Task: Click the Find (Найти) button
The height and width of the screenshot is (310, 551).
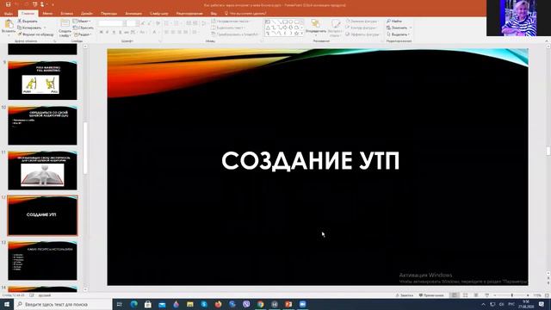Action: tap(394, 21)
